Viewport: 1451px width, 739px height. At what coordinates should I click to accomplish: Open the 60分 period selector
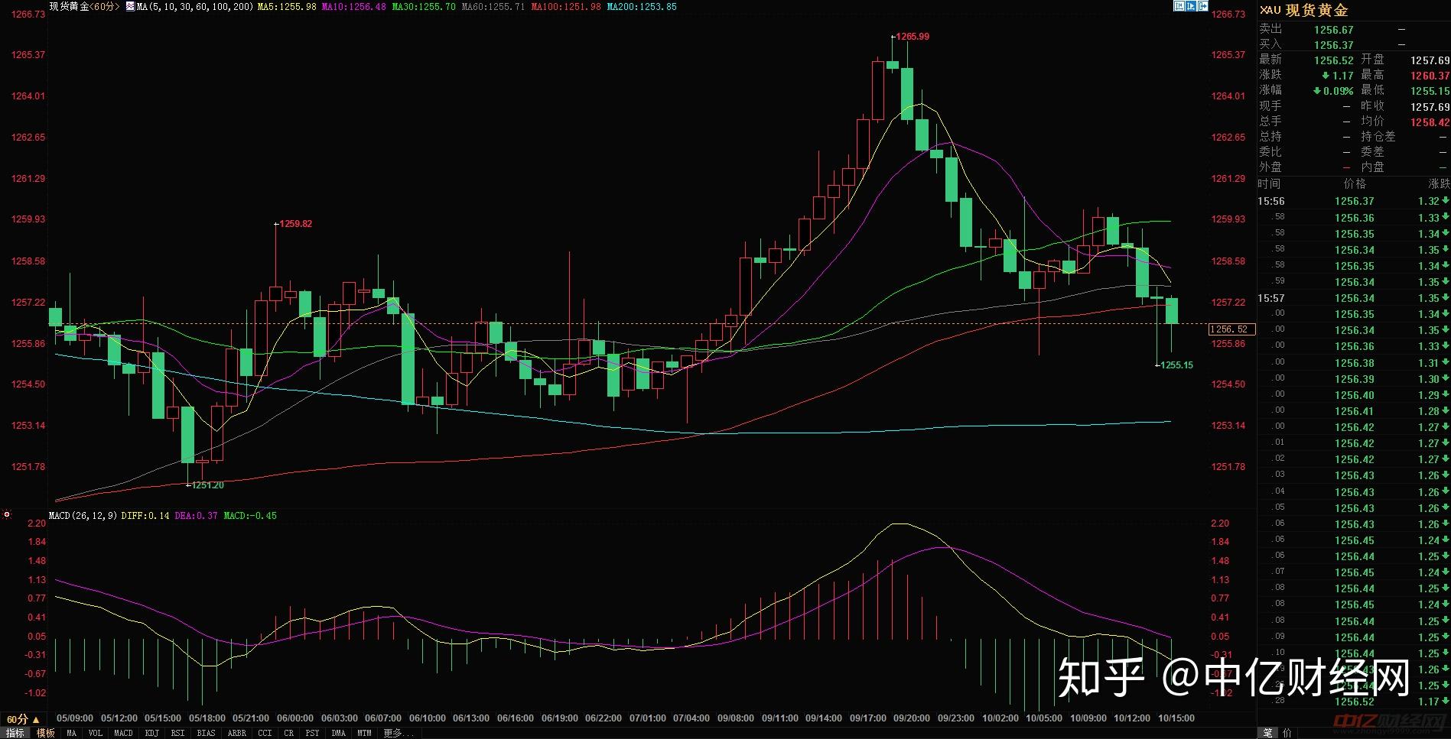click(23, 719)
